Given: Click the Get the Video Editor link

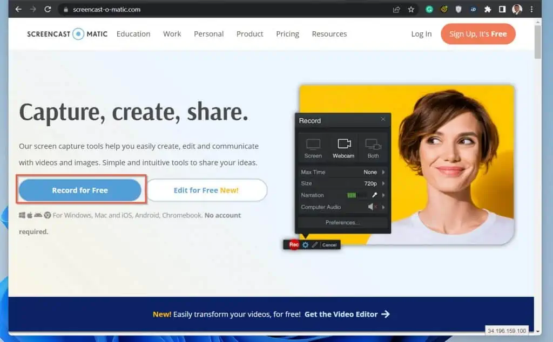Looking at the screenshot, I should [x=341, y=314].
